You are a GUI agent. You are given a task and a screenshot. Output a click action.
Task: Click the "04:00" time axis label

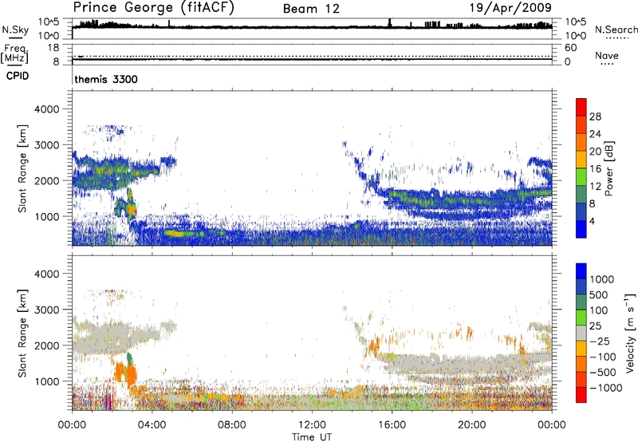pyautogui.click(x=152, y=425)
